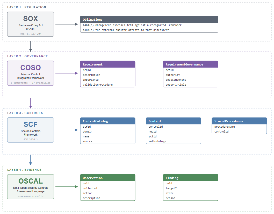Click the source field row

point(108,142)
